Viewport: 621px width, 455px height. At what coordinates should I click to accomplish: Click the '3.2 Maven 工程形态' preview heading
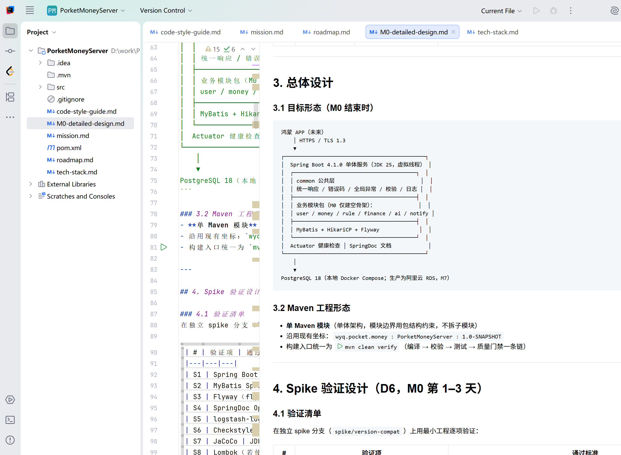311,308
